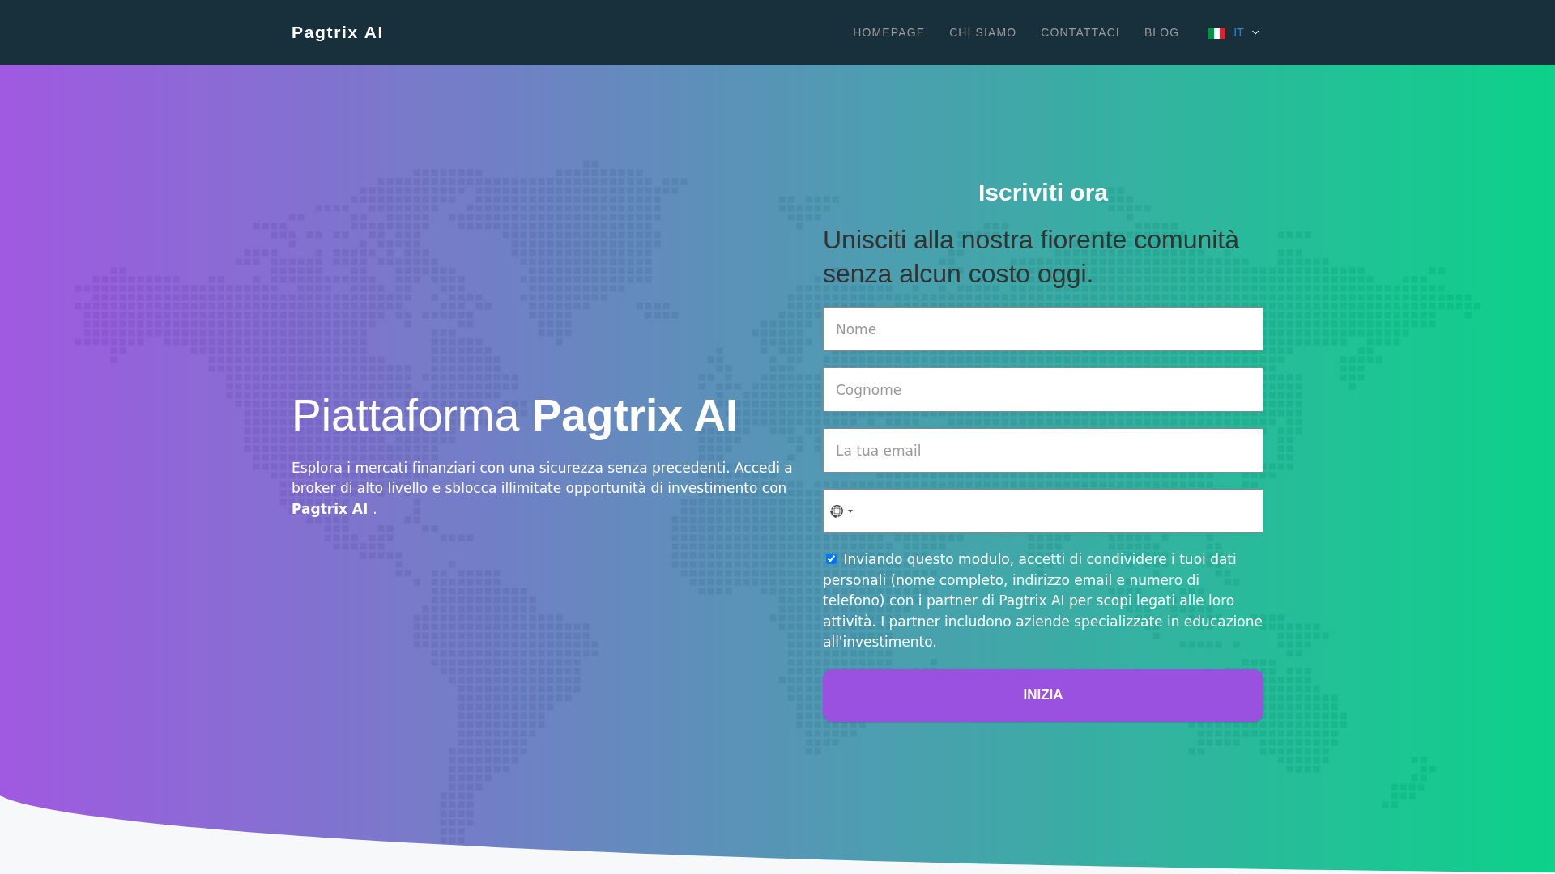Screen dimensions: 1555x874
Task: Focus the Nome input field
Action: [1042, 329]
